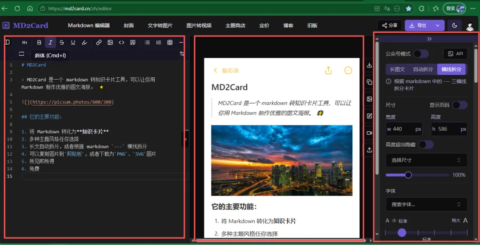Click the second-row toolbar icon under H1
This screenshot has width=480, height=245.
[21, 54]
